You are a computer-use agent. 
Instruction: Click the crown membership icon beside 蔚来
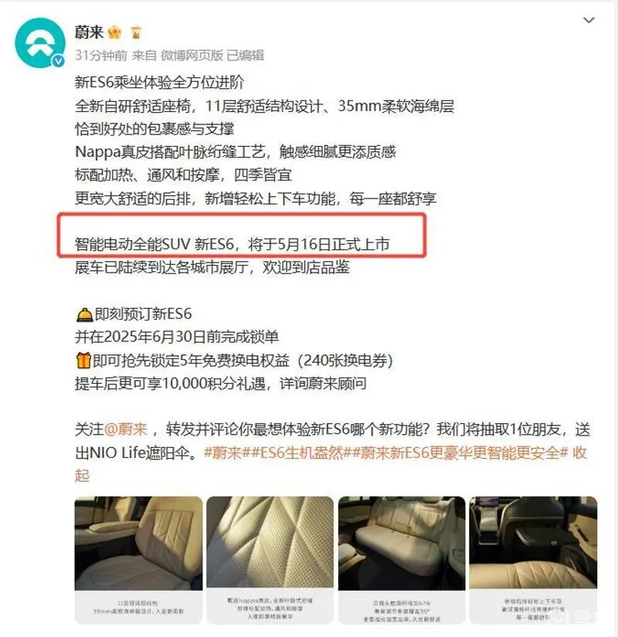coord(114,32)
